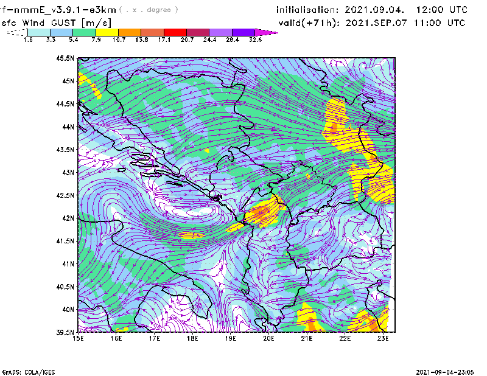487x376 pixels.
Task: Click the legend value 3.3
Action: [x=51, y=40]
